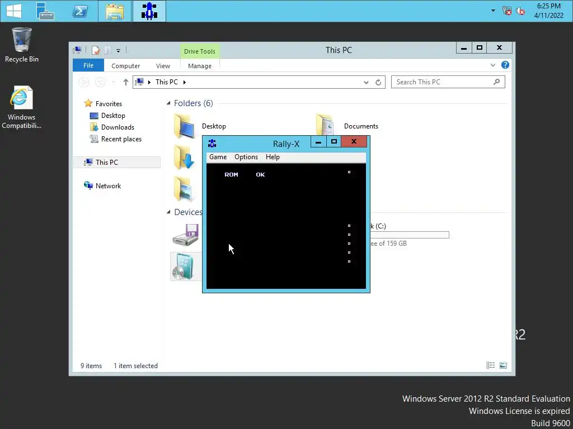Open the Recycle Bin desktop icon
The height and width of the screenshot is (429, 573).
pos(22,45)
